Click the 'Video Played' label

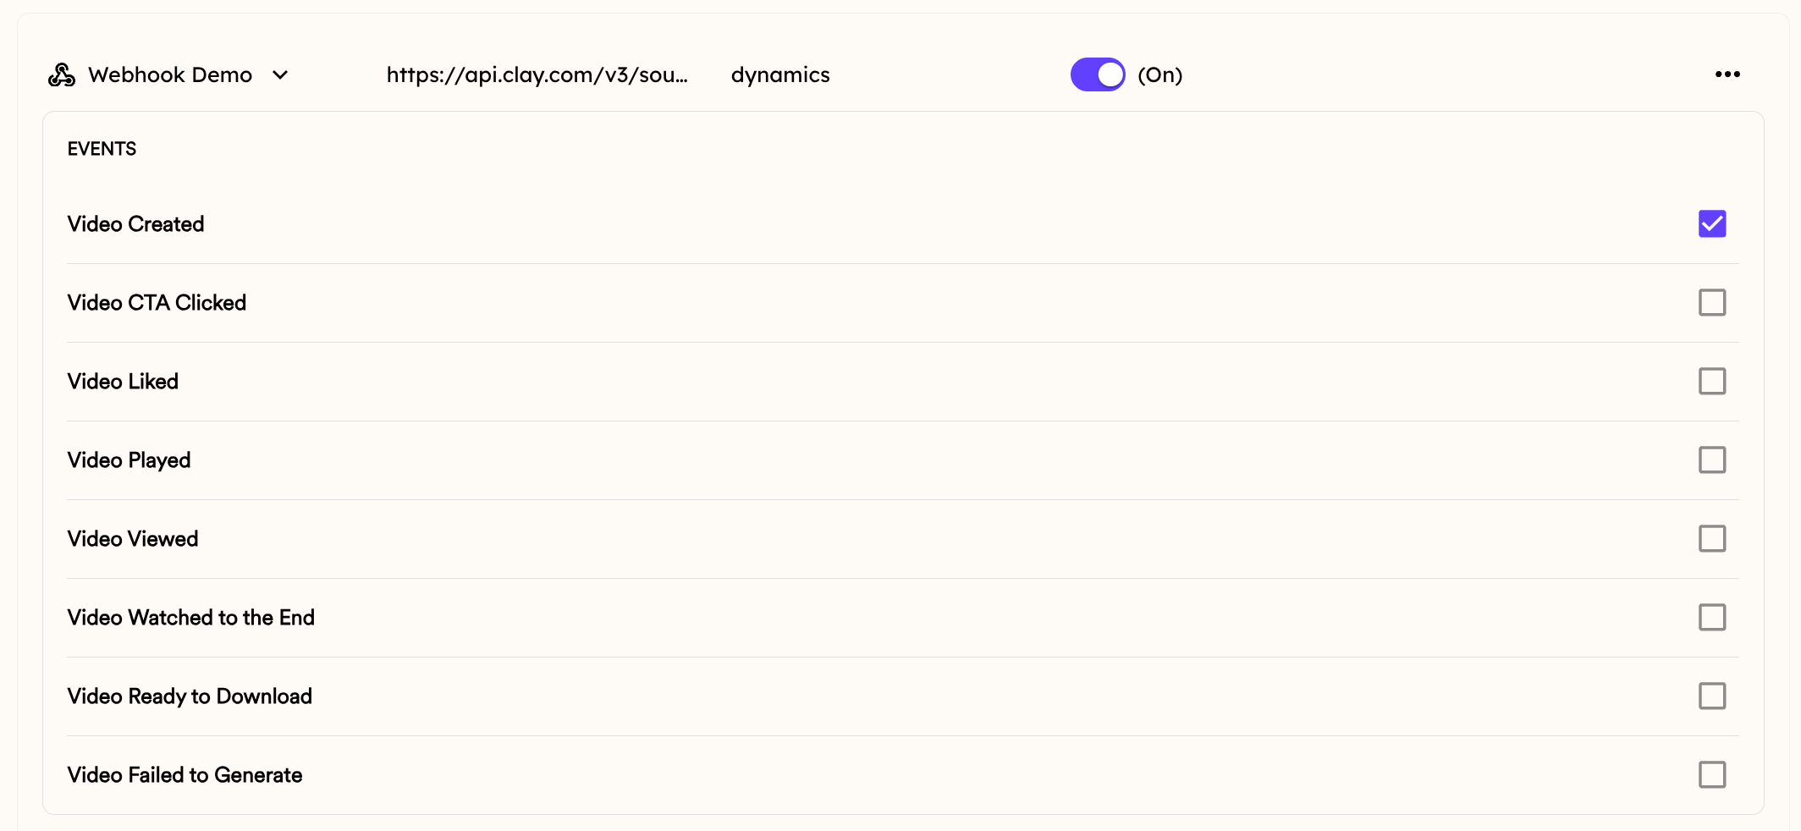[x=129, y=460]
